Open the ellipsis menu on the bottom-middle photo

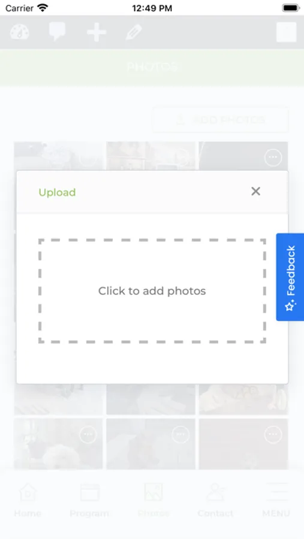tap(180, 435)
